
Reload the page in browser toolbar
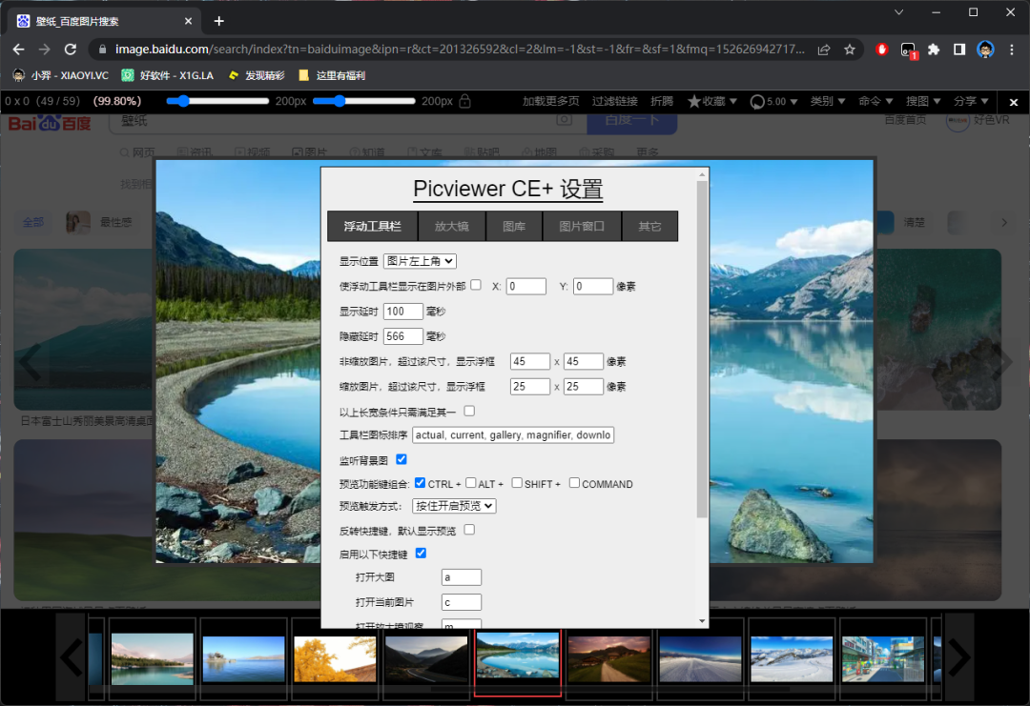pos(70,50)
